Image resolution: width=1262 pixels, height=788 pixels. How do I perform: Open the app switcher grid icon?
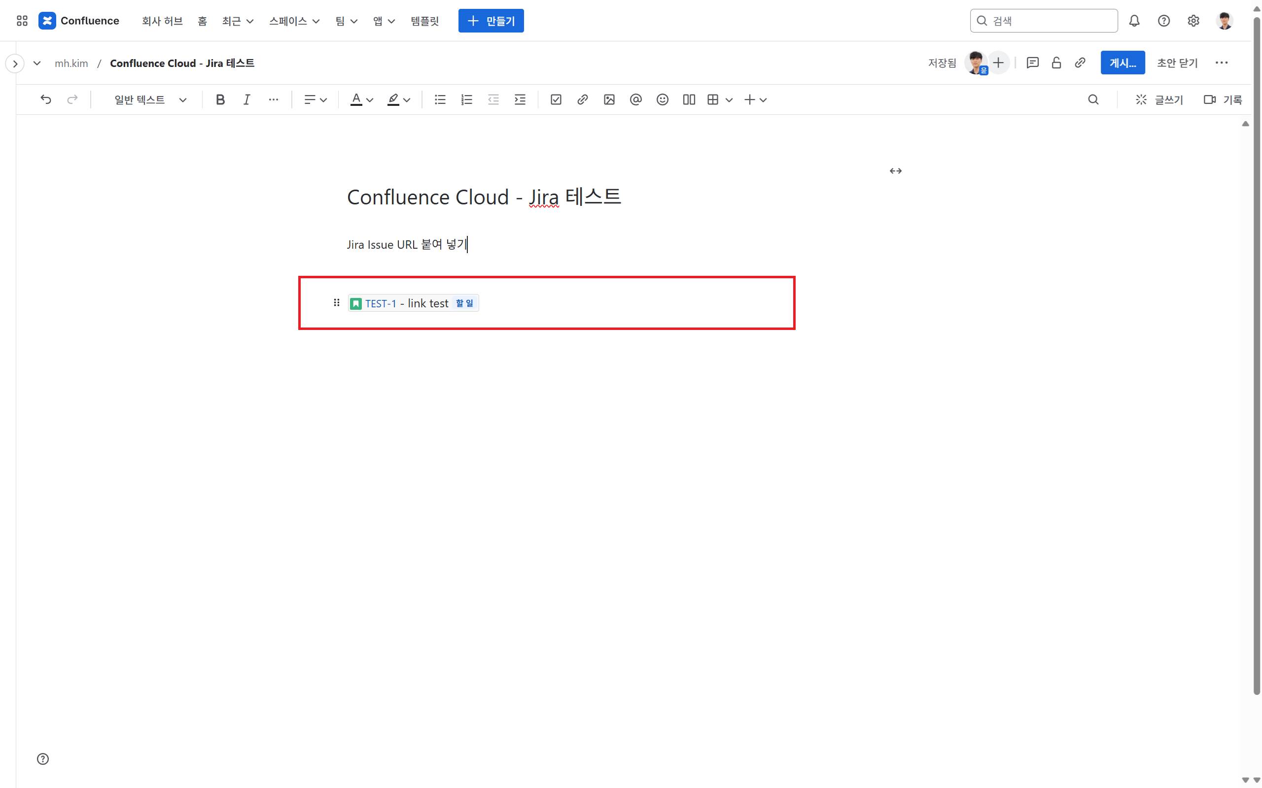22,21
